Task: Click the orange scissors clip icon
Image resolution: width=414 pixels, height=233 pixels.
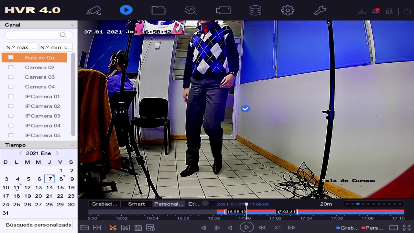Action: pos(113,227)
